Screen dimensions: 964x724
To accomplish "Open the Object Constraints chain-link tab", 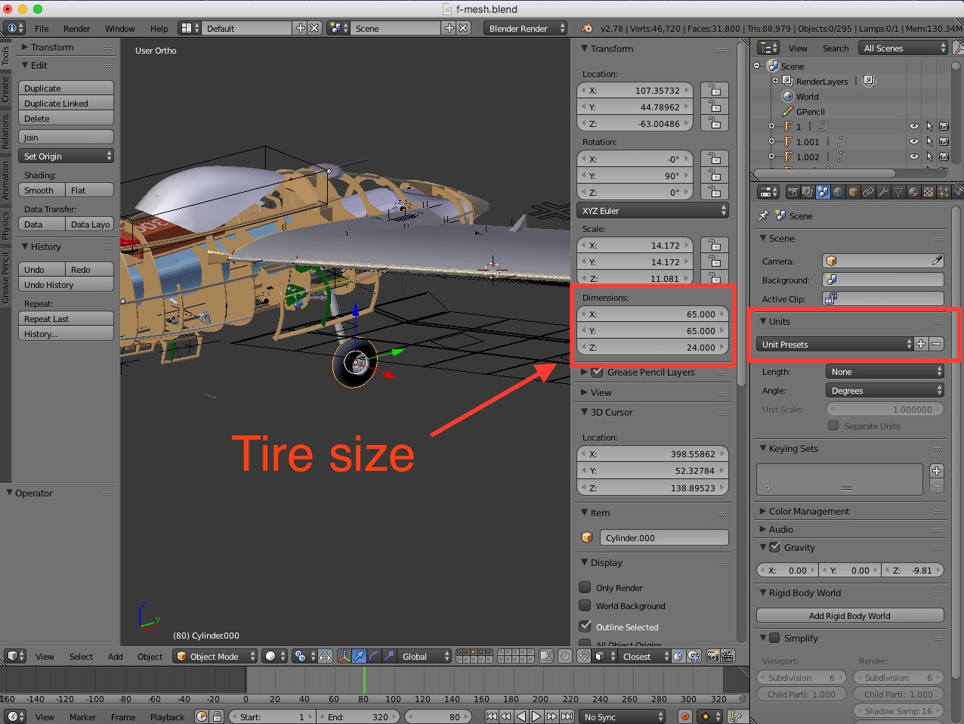I will pyautogui.click(x=868, y=192).
